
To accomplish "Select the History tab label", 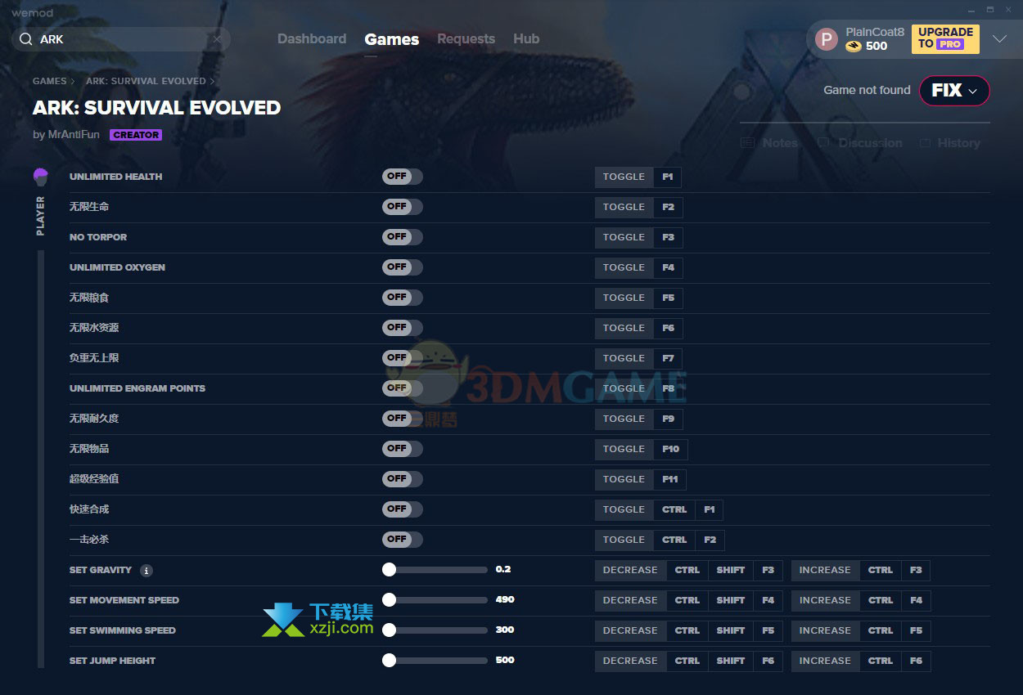I will pyautogui.click(x=958, y=143).
